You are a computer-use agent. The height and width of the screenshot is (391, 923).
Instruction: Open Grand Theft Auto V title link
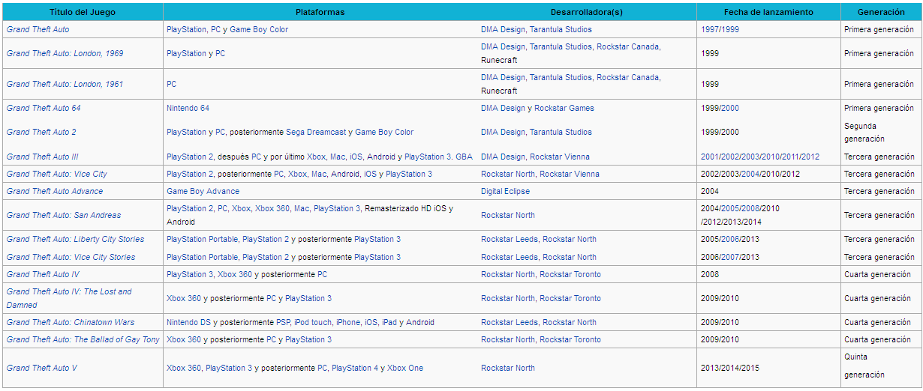[41, 368]
